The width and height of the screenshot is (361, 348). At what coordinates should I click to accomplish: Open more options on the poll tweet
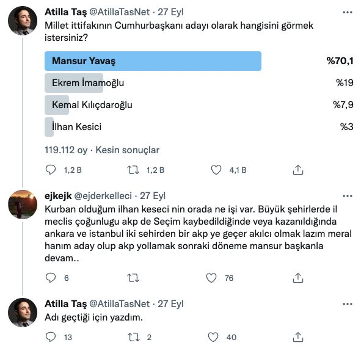(x=348, y=12)
